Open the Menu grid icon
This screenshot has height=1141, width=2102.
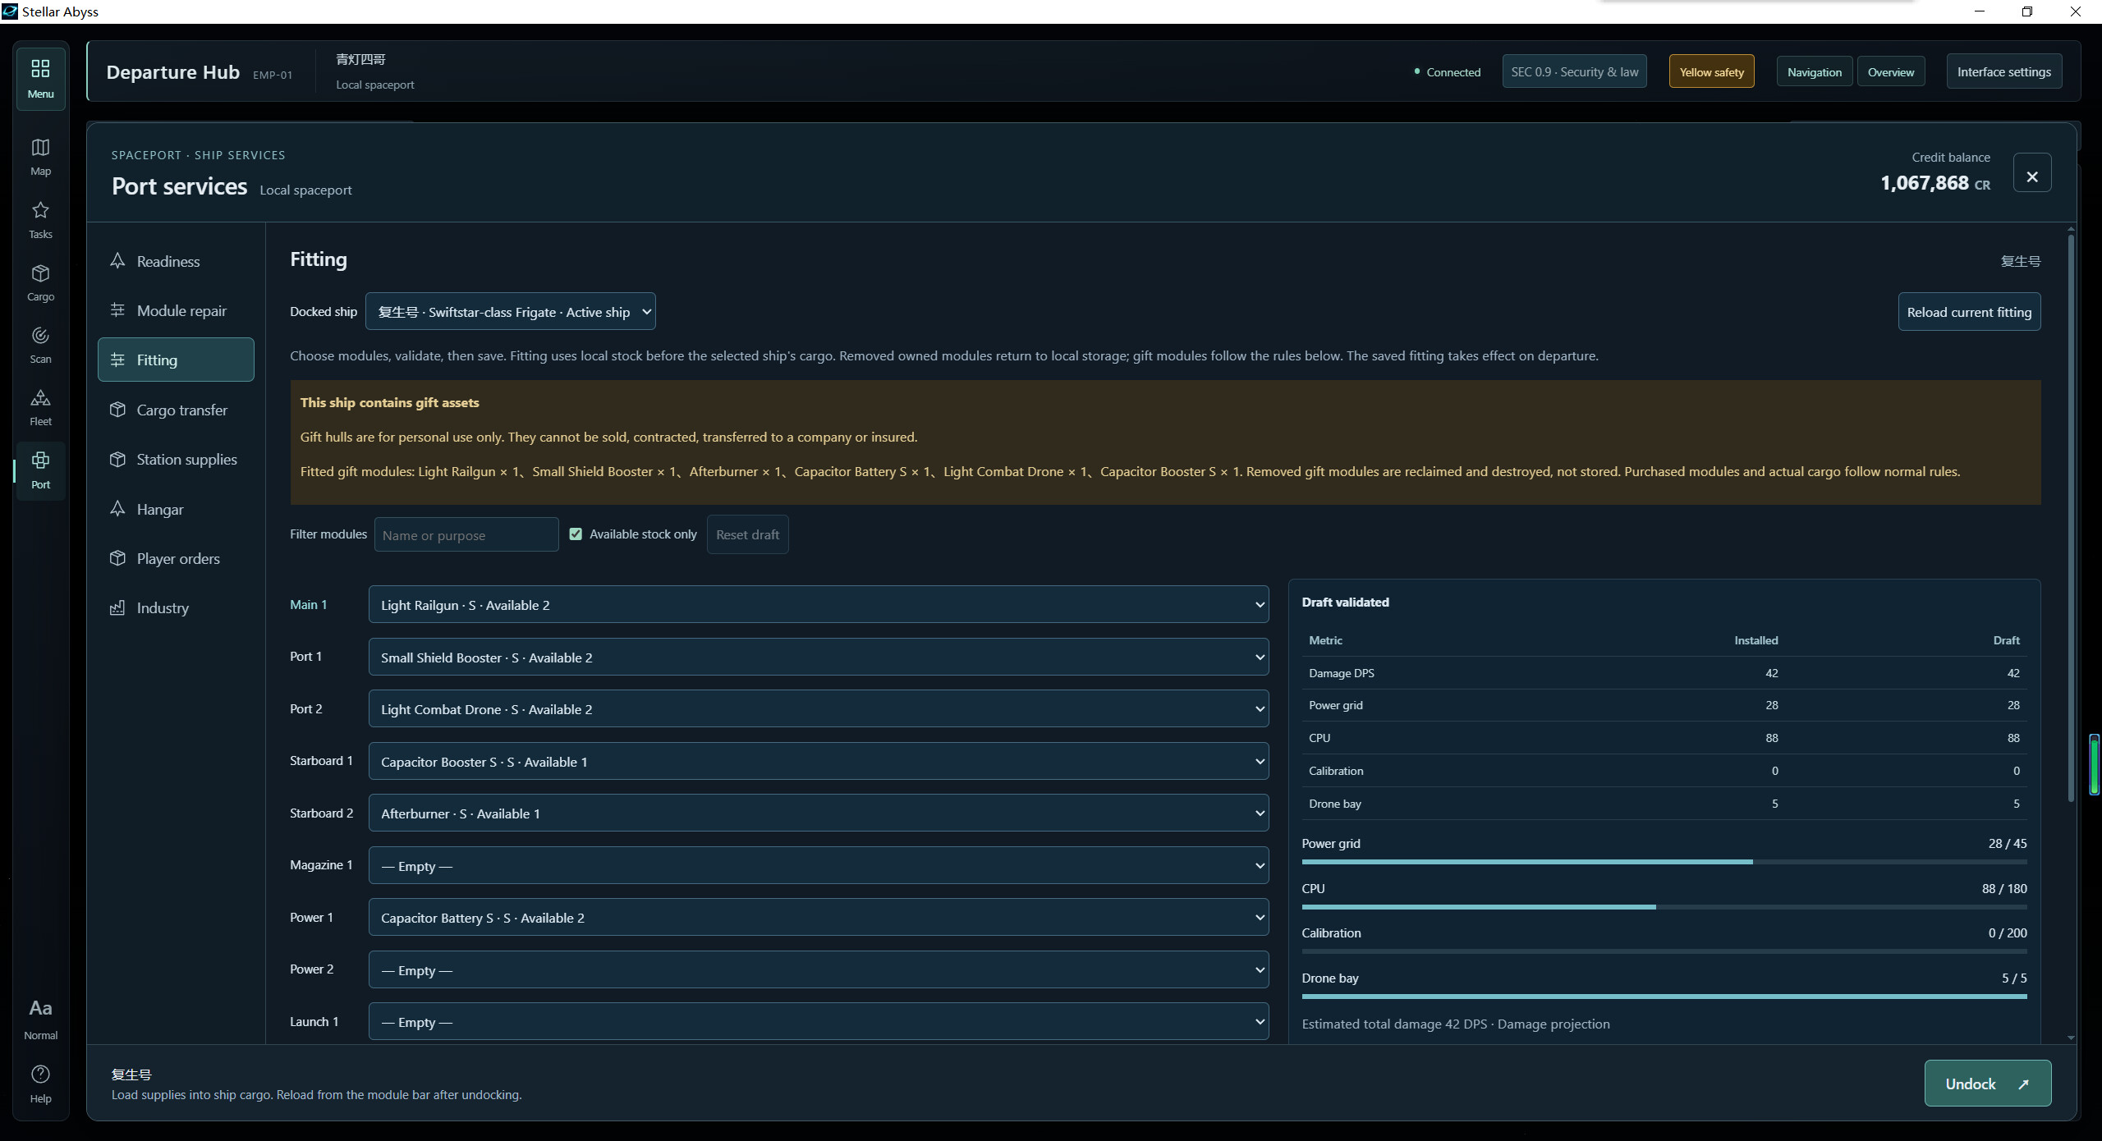(40, 78)
